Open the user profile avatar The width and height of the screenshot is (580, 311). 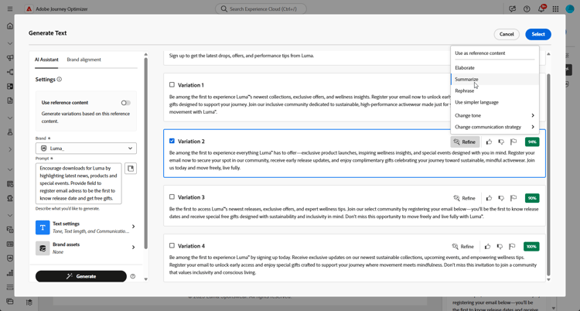click(570, 9)
